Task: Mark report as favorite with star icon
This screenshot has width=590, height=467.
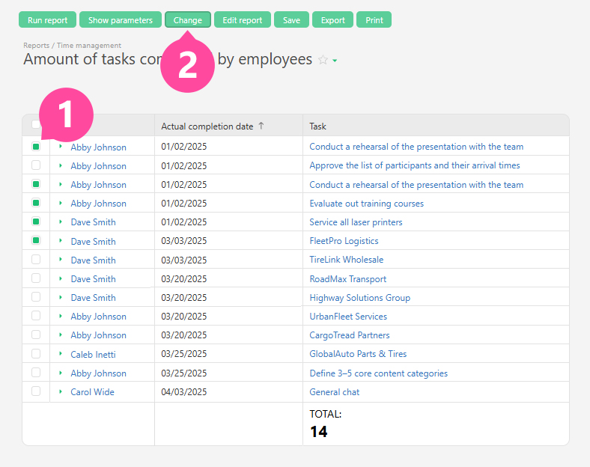Action: pyautogui.click(x=323, y=60)
